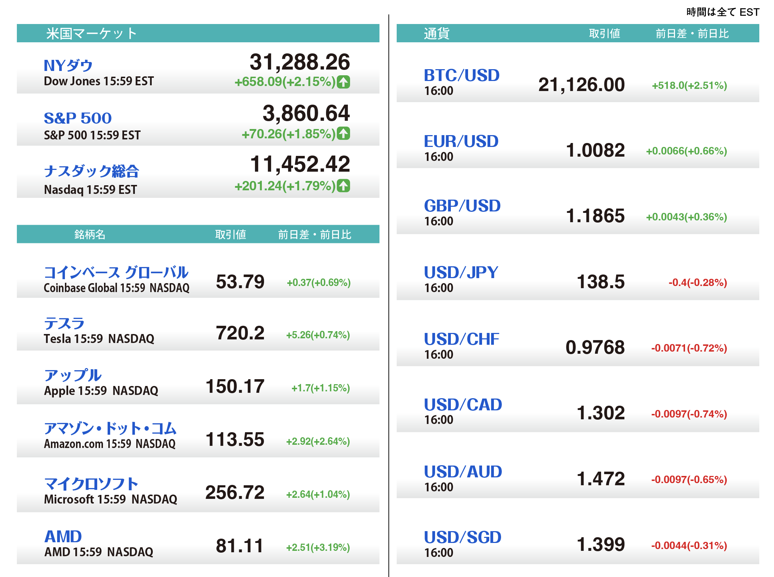Click the 通貨 column header
Image resolution: width=774 pixels, height=577 pixels.
[436, 33]
